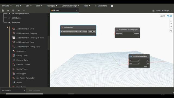Click the Redo arrow icon
The height and width of the screenshot is (98, 174).
click(x=24, y=11)
